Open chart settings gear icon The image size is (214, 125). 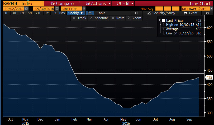[x=207, y=13]
